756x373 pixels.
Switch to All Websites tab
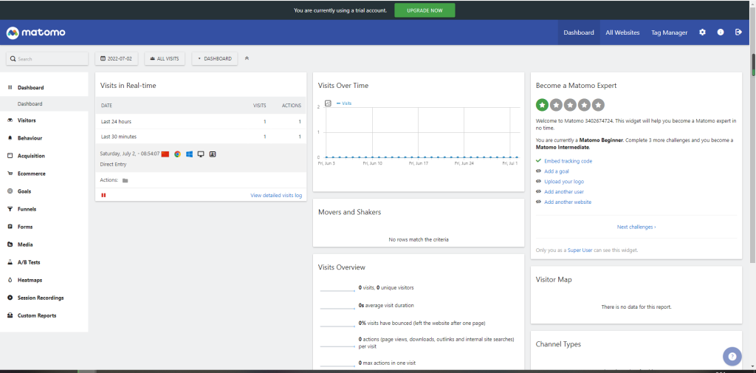[622, 32]
